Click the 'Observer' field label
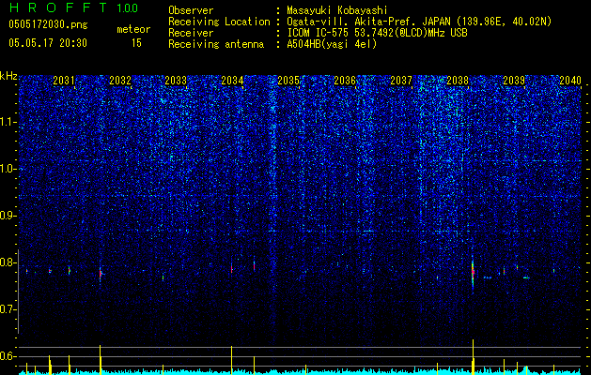Screen dimensions: 591x375 tap(191, 10)
